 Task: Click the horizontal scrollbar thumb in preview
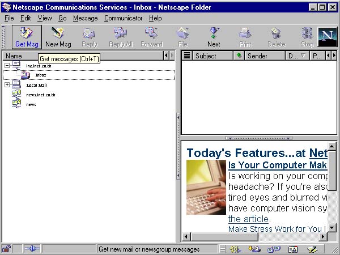pos(224,236)
